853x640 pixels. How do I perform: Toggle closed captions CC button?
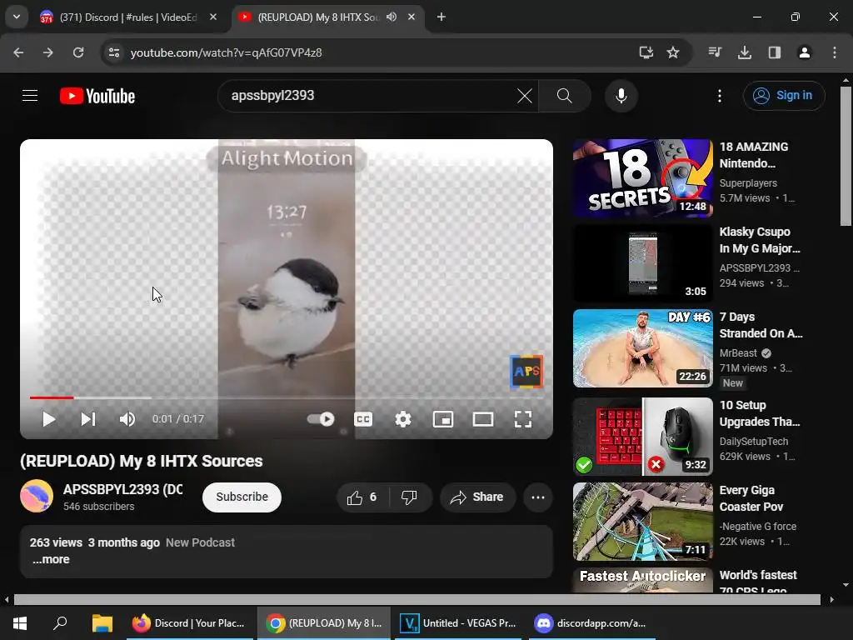coord(363,419)
